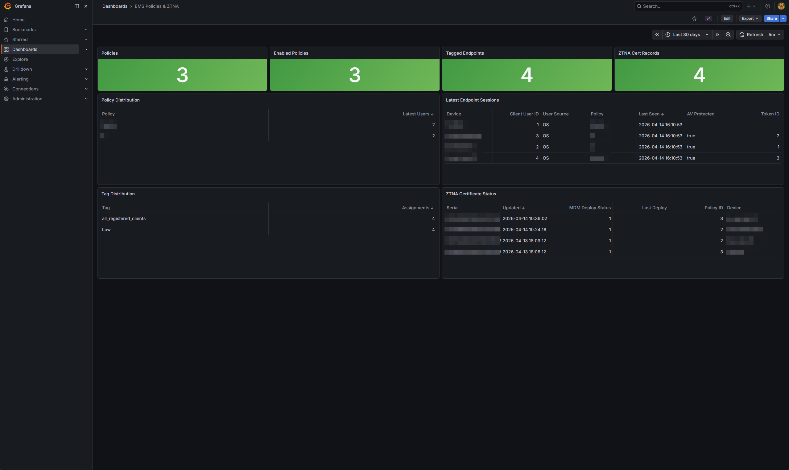Click the Tagged Endpoints panel title

pos(465,53)
